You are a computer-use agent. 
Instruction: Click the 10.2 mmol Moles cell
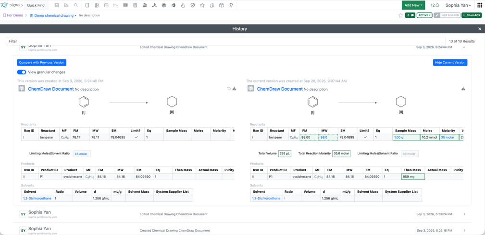pos(430,138)
